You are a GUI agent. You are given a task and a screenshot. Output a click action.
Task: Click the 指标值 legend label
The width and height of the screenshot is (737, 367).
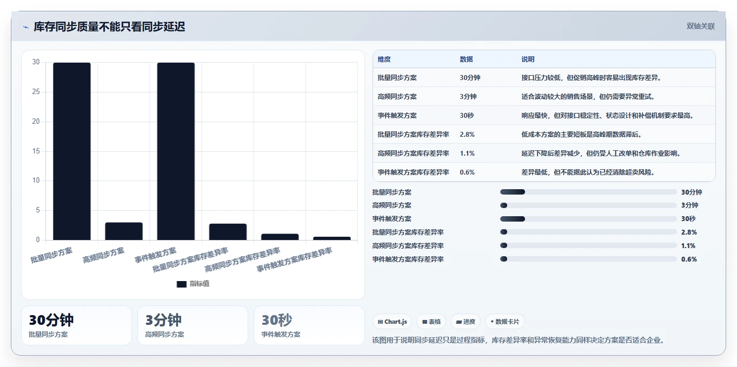[200, 284]
